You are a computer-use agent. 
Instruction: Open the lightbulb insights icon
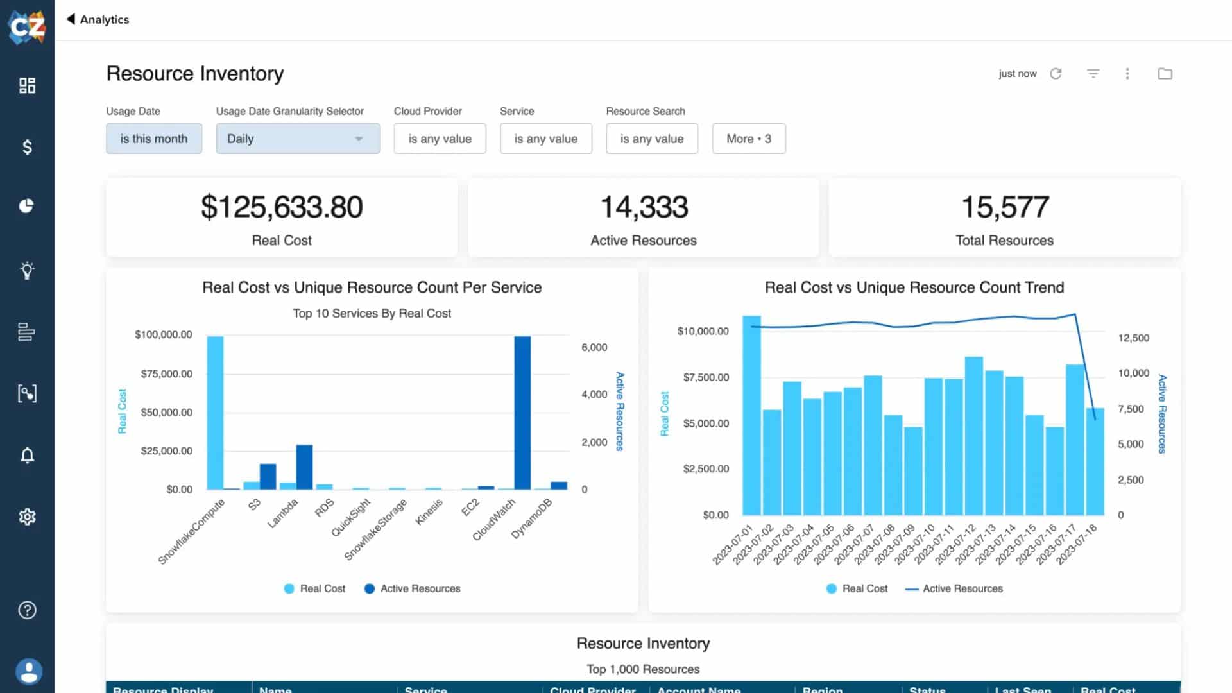coord(27,270)
